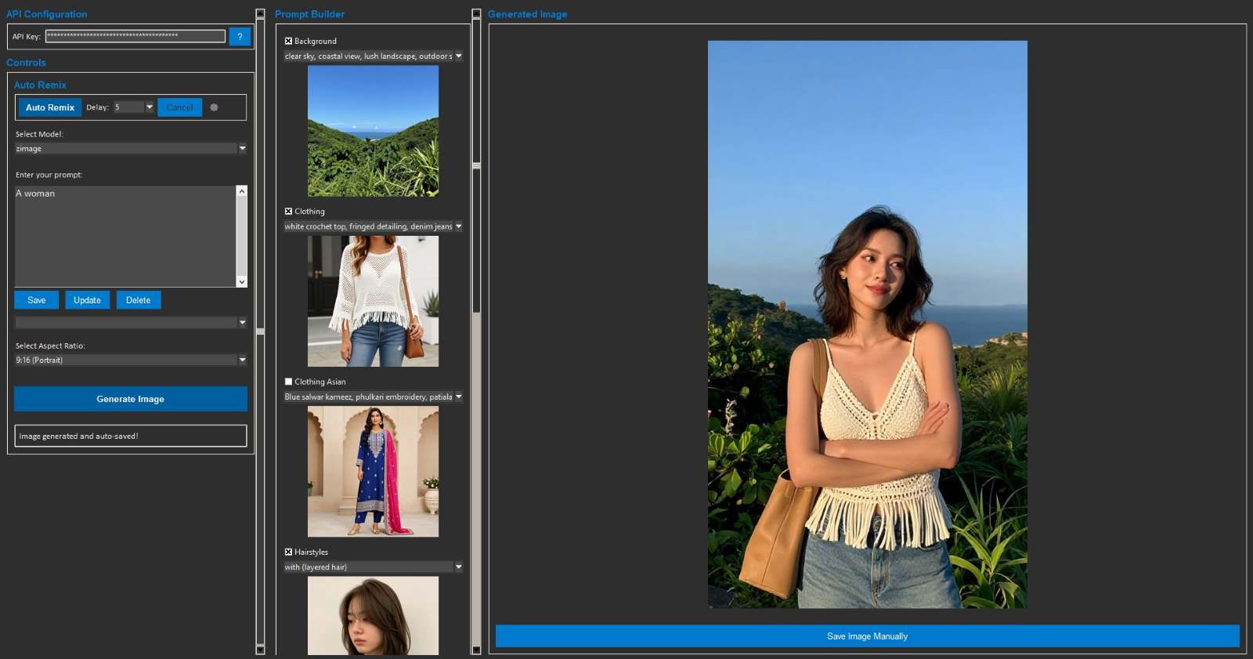Click the Prompt Builder scroll up arrow
1253x659 pixels.
point(476,14)
